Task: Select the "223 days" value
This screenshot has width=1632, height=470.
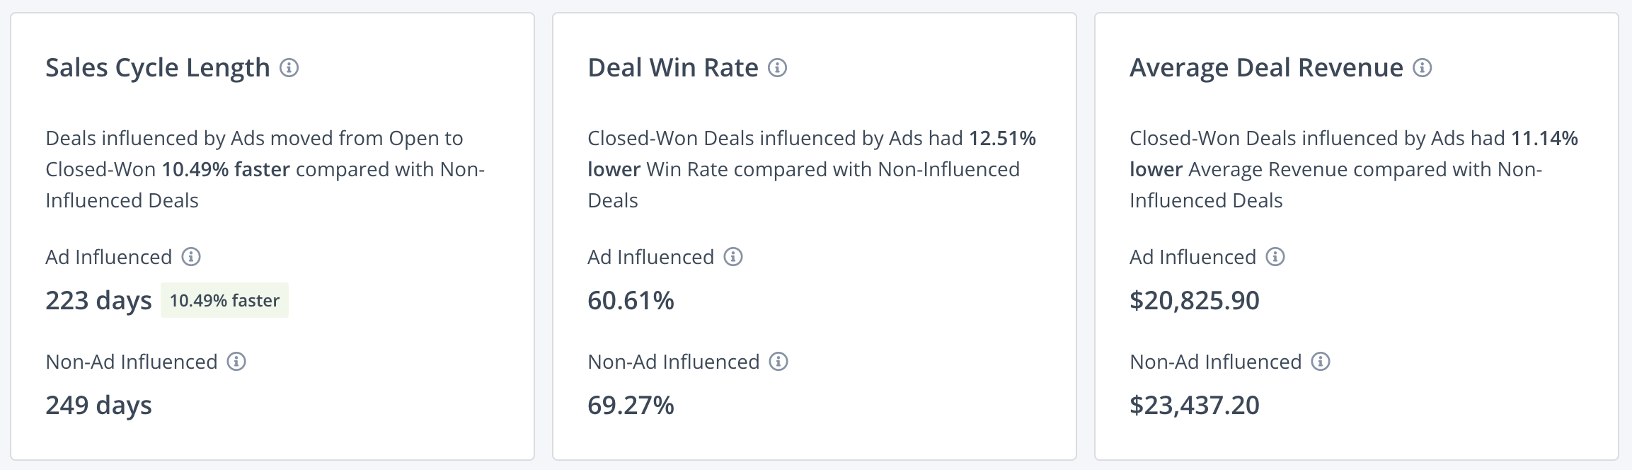Action: (x=98, y=301)
